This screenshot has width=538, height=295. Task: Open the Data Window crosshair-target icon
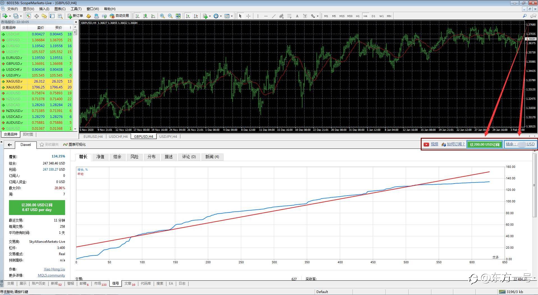[36, 16]
